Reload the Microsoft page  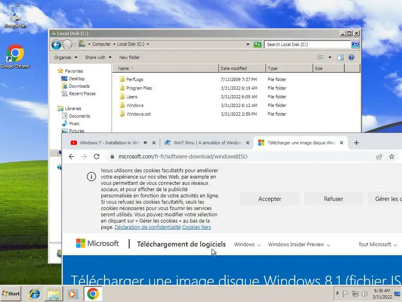[97, 157]
